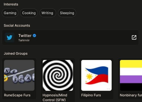Open the external link icon for Twitter

point(134,37)
